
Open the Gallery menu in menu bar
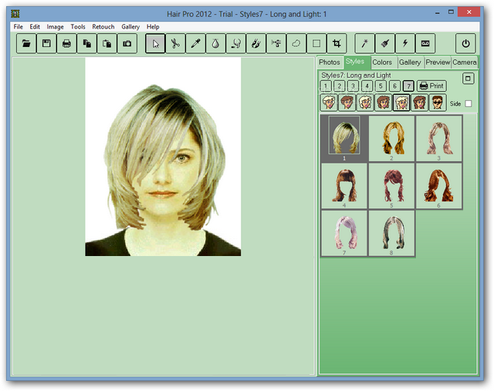pyautogui.click(x=130, y=27)
